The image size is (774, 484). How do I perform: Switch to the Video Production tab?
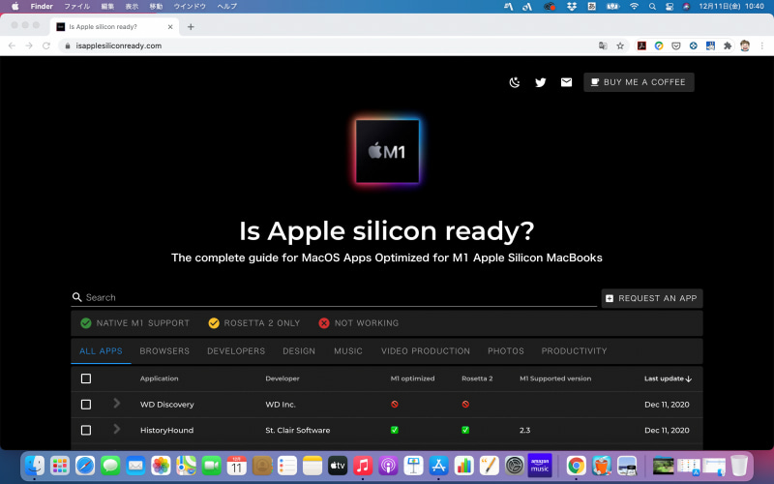pos(426,351)
